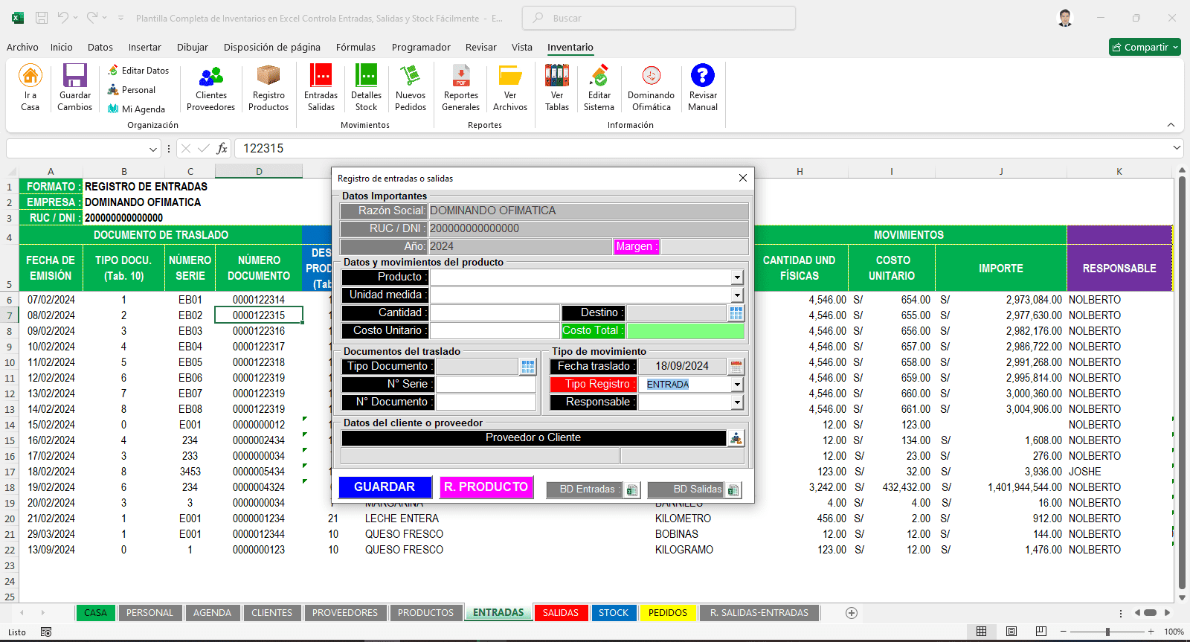Click Entradas Salidas red icon
Viewport: 1190px width, 642px height.
tap(321, 76)
